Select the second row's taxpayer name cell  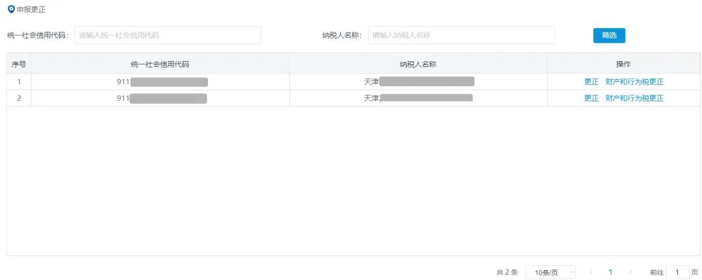point(418,98)
